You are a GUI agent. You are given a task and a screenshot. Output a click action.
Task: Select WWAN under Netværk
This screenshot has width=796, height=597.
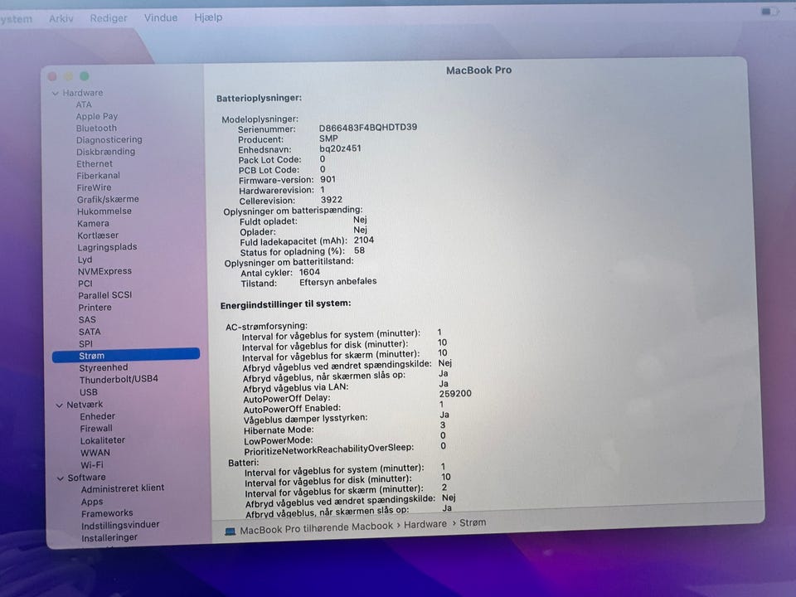(x=95, y=453)
